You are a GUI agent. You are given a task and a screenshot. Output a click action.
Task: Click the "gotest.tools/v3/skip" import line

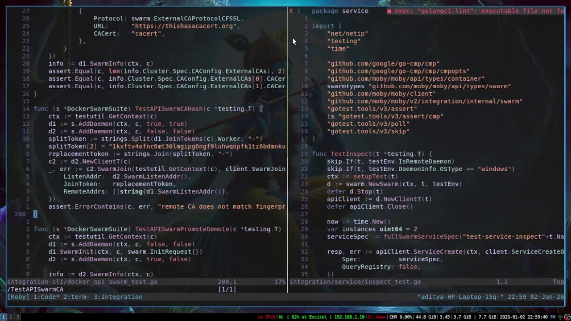click(368, 132)
